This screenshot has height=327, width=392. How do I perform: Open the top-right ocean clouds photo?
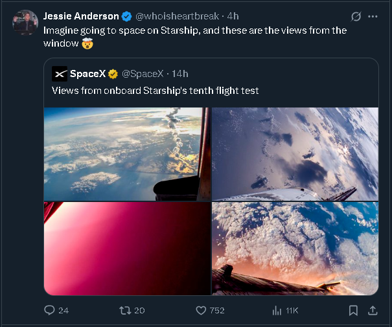(x=295, y=154)
